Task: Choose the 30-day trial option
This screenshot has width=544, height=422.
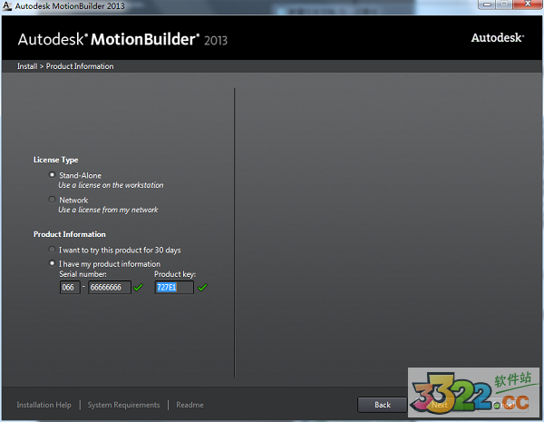Action: (52, 250)
